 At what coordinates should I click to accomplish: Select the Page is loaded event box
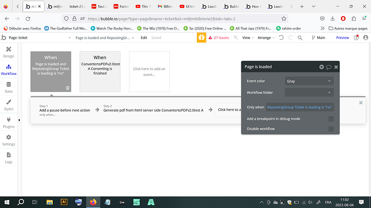click(x=51, y=72)
